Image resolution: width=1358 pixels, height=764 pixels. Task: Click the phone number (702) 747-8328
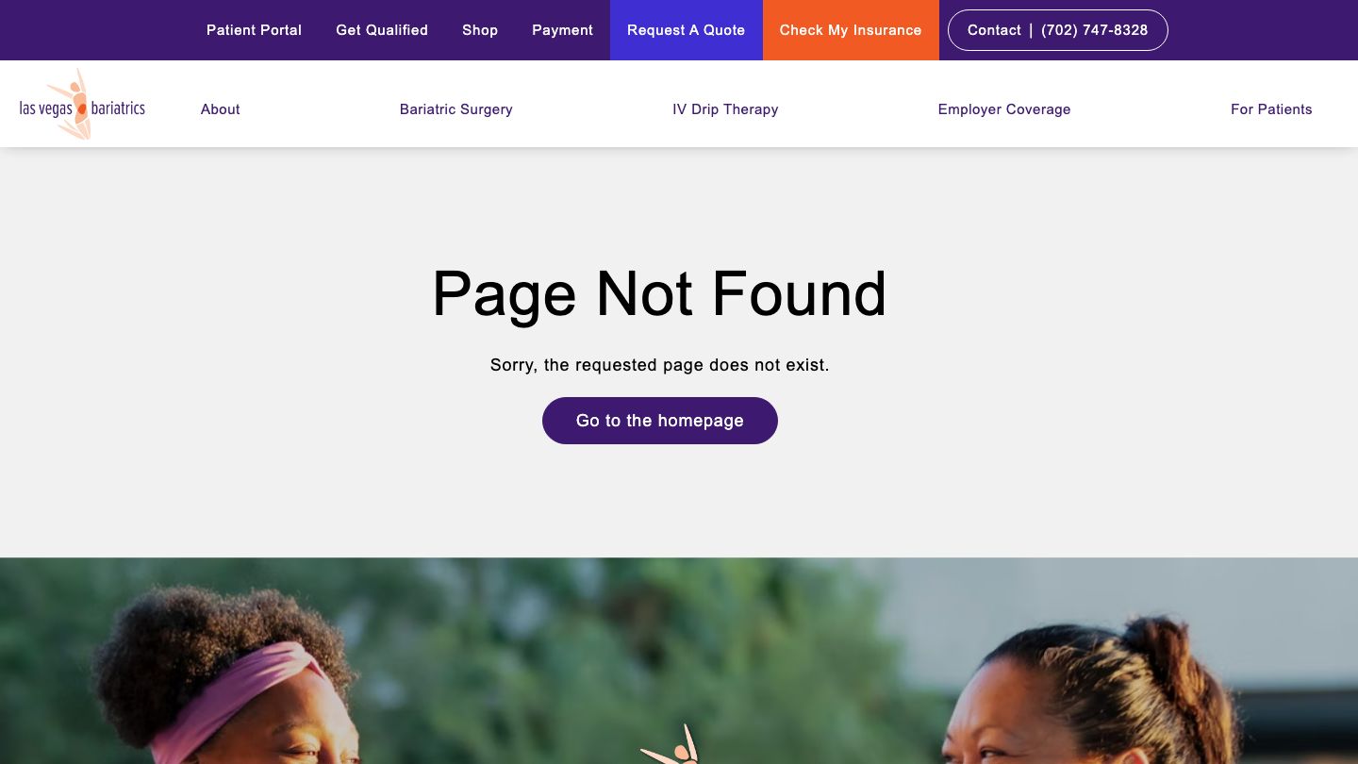pos(1094,30)
